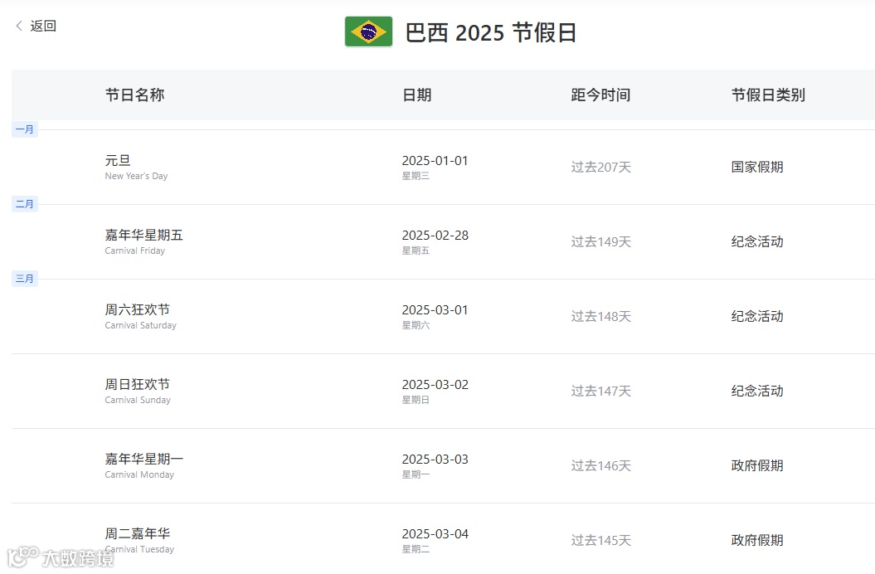
Task: Select the 二月 month marker
Action: click(x=25, y=204)
